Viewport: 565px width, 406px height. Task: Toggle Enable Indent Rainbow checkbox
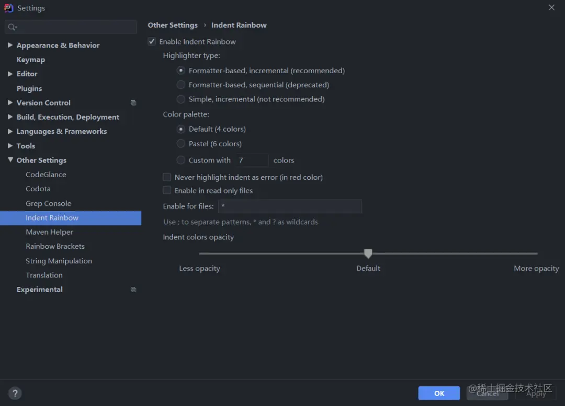[x=152, y=41]
